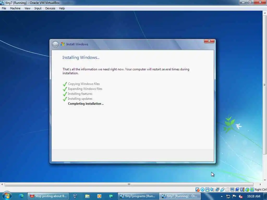267x200 pixels.
Task: Minimize the VirtualBox window
Action: pos(243,2)
